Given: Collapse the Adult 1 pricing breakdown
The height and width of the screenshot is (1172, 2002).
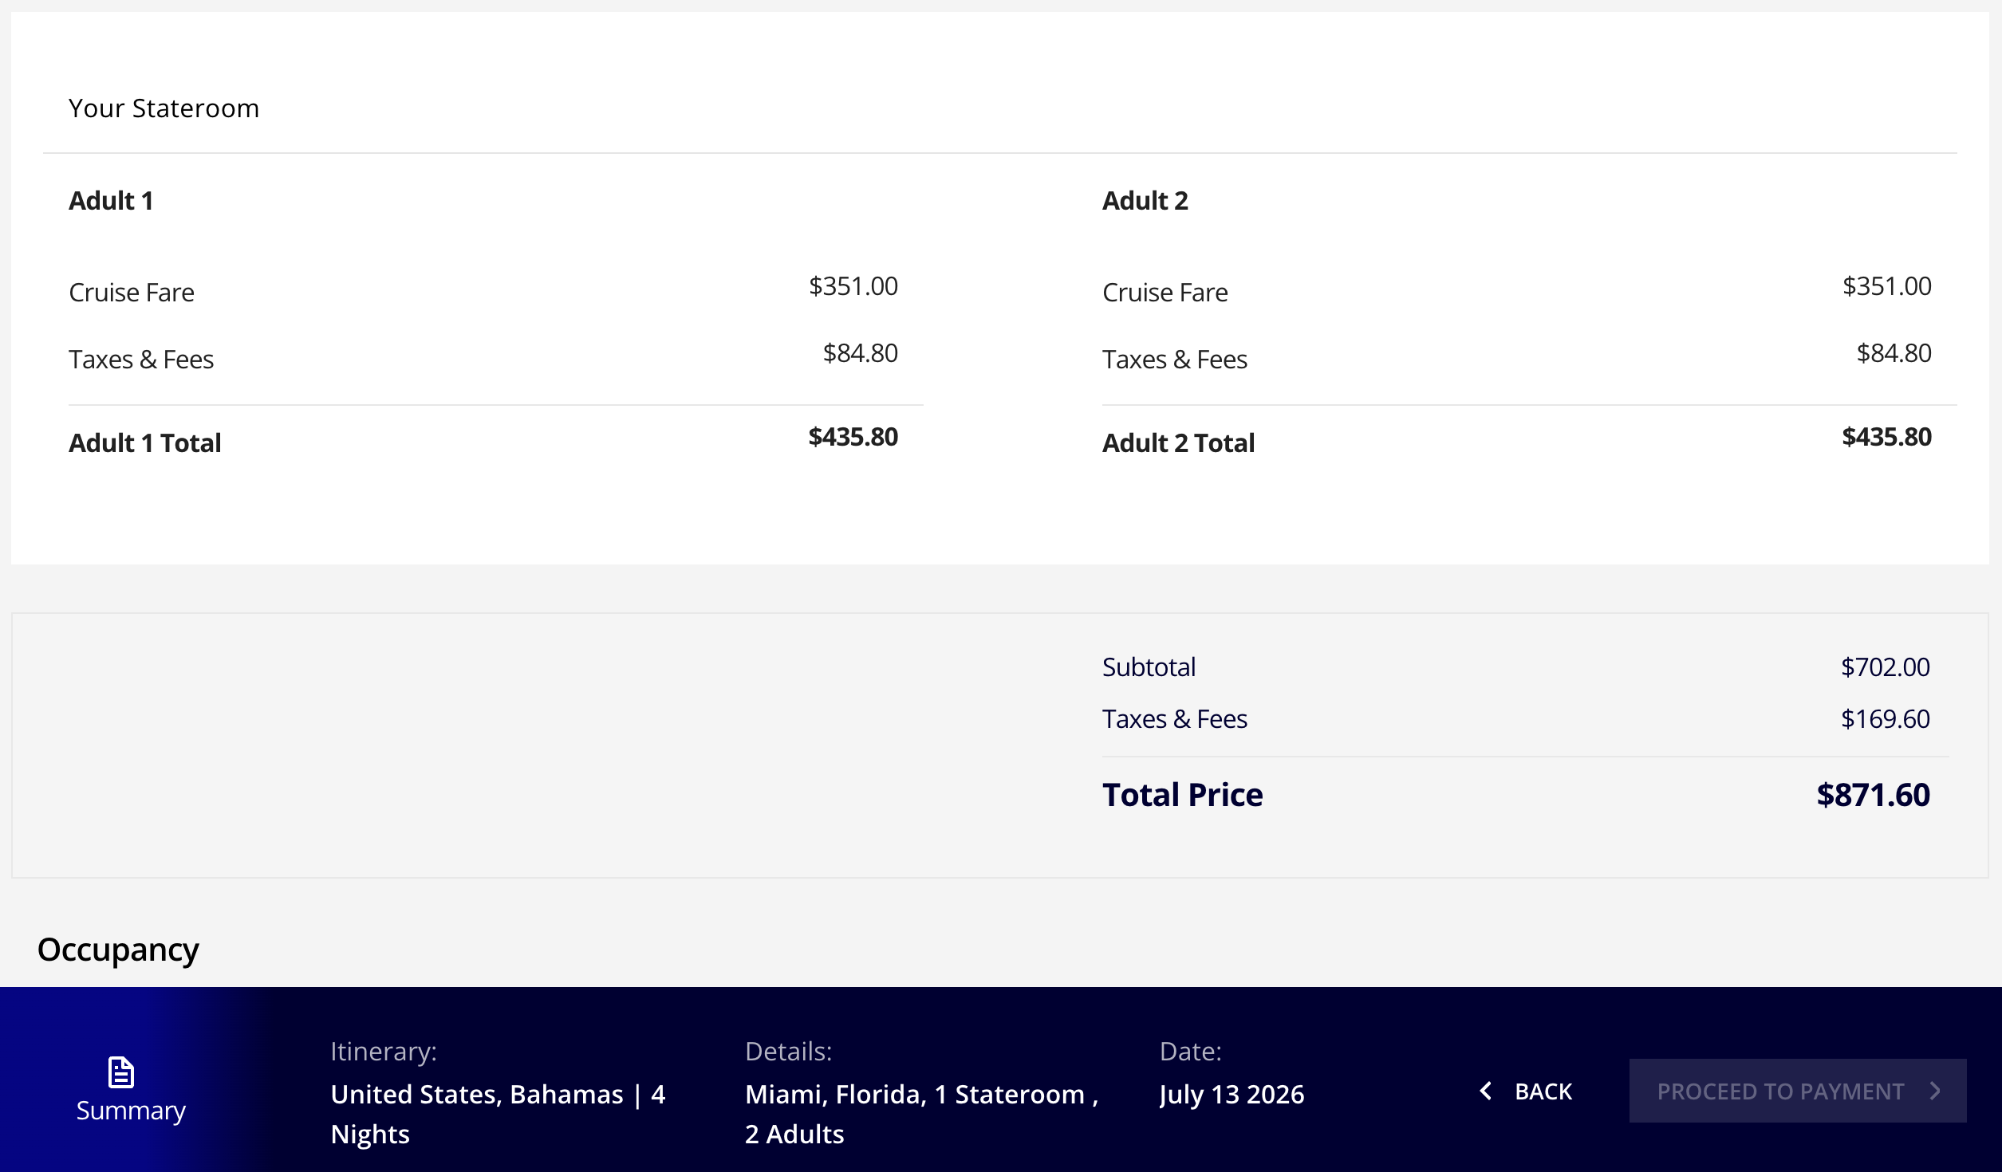Looking at the screenshot, I should point(112,201).
